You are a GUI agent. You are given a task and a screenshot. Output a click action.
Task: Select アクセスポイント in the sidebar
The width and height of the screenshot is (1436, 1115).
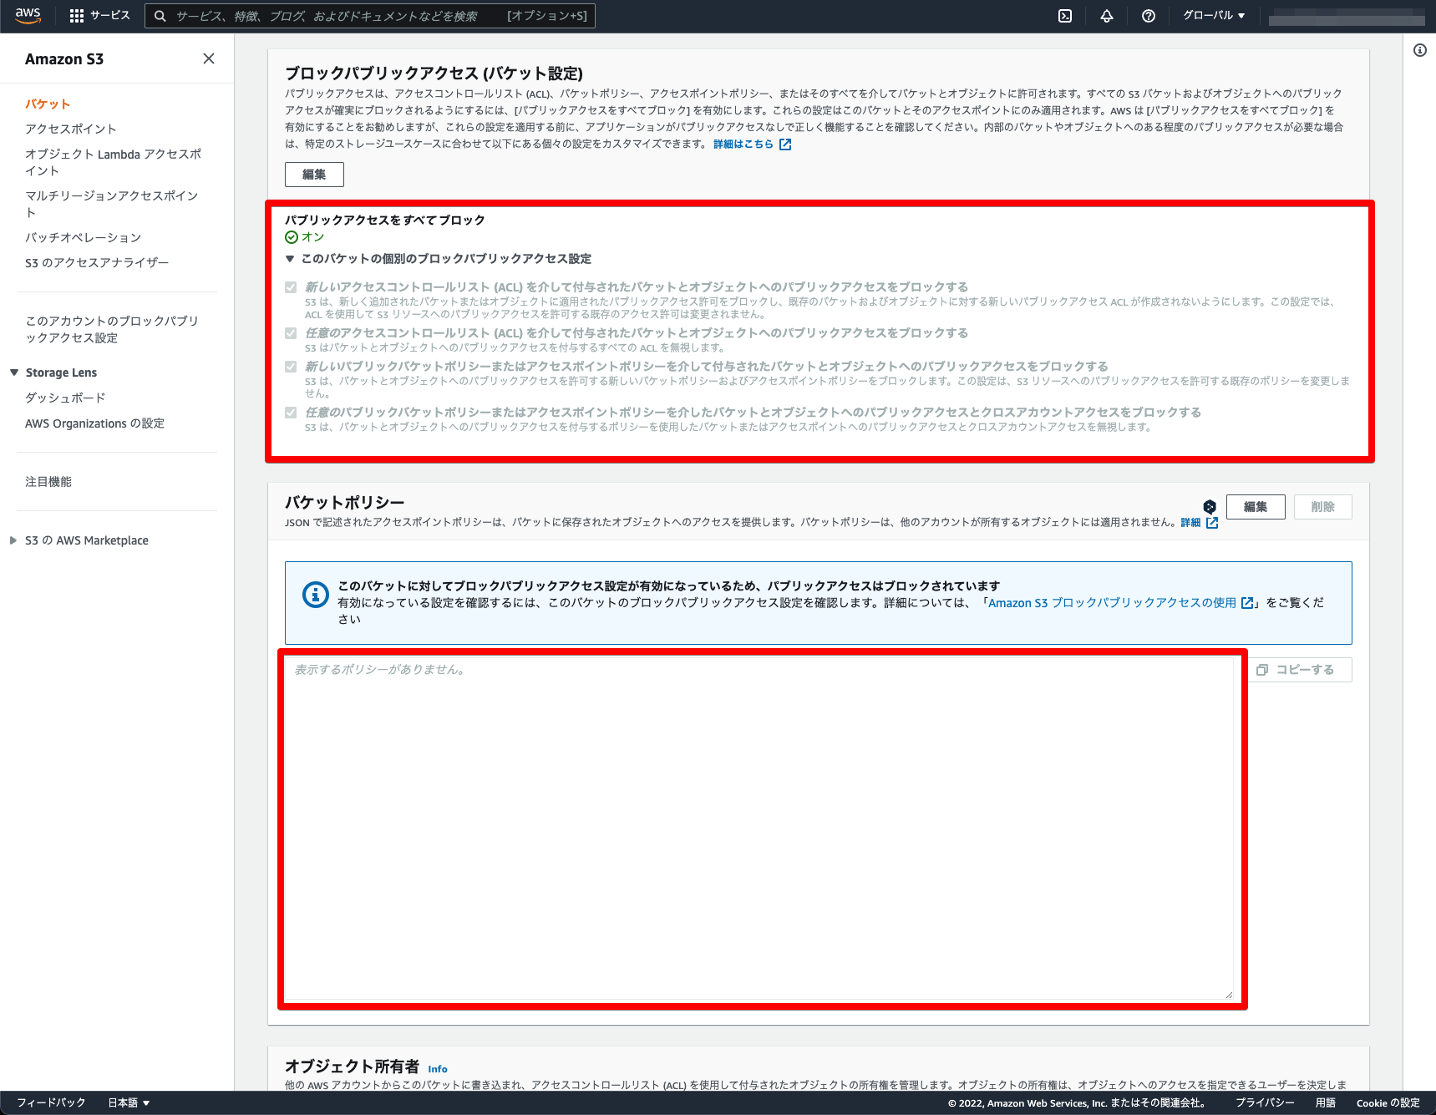71,129
